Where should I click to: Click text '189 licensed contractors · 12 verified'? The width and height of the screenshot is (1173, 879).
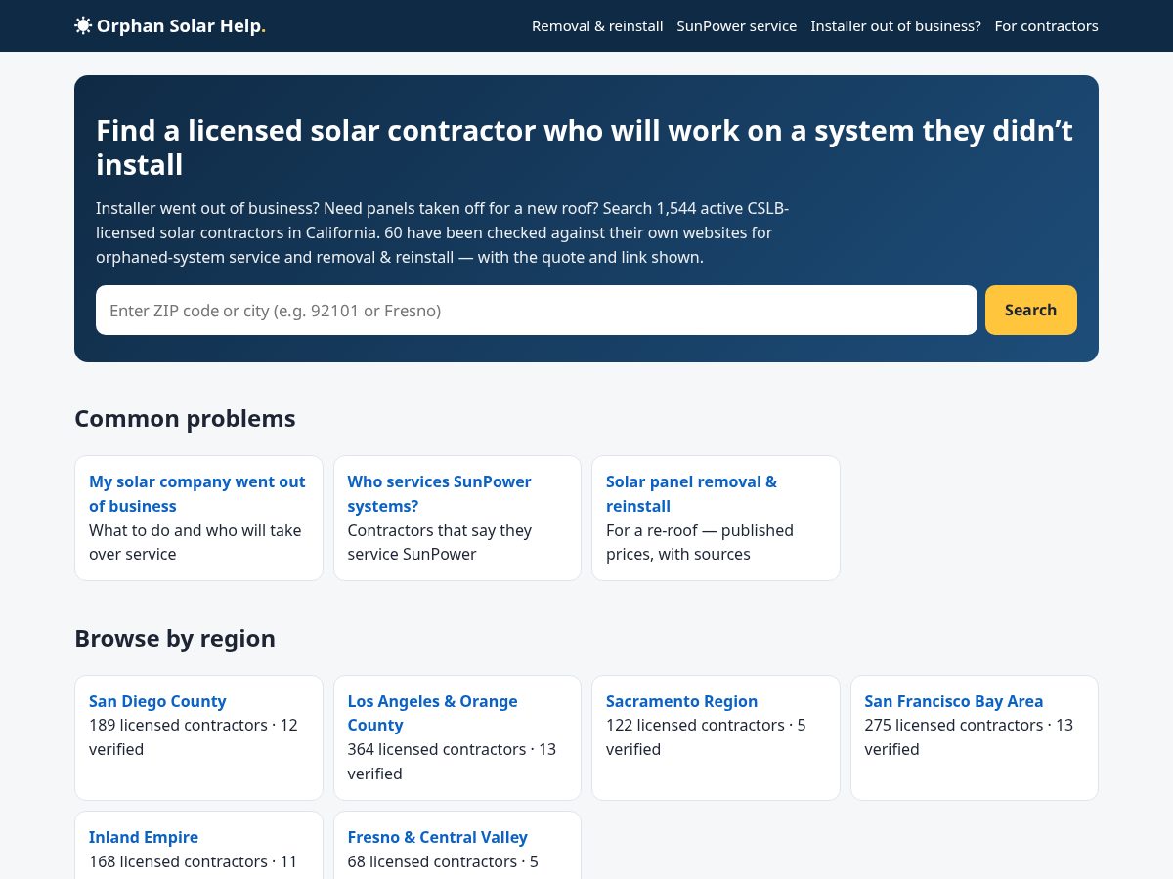(194, 737)
